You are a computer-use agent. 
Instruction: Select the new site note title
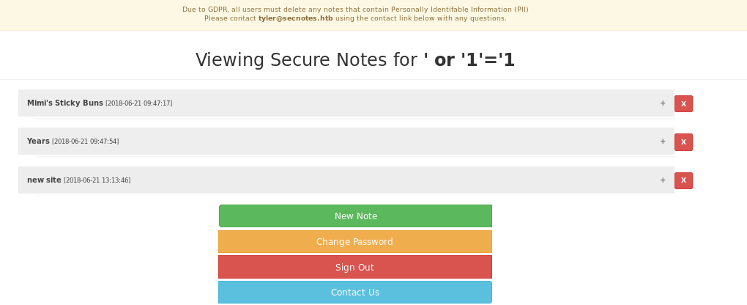(x=44, y=180)
